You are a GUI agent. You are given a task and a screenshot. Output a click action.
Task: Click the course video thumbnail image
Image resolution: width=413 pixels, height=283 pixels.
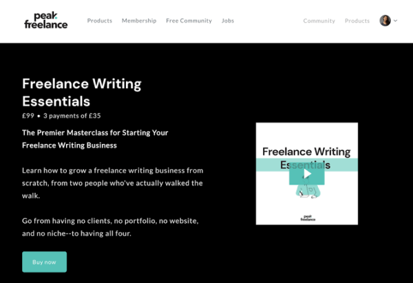click(x=307, y=174)
